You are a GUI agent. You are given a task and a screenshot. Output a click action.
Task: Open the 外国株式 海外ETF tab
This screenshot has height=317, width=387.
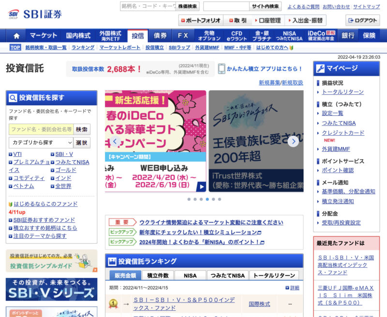coord(111,36)
